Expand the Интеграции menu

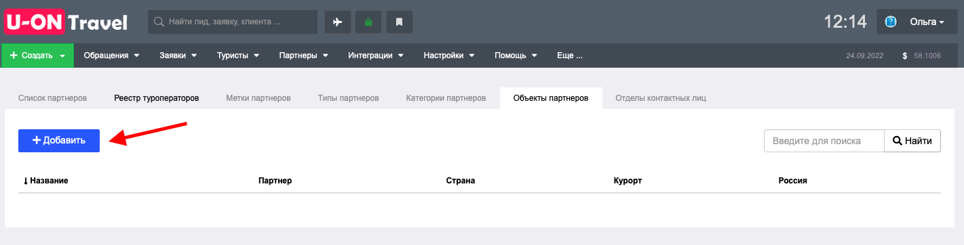pyautogui.click(x=376, y=55)
